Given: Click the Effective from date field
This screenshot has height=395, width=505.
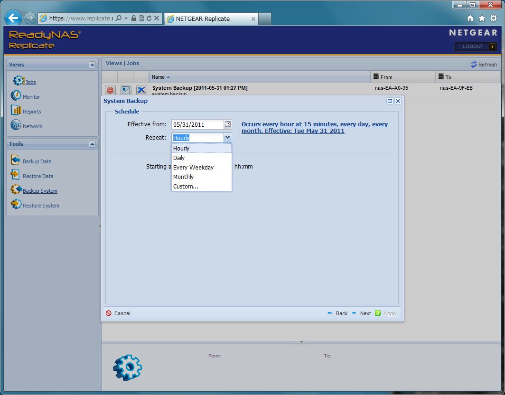Looking at the screenshot, I should (x=197, y=124).
